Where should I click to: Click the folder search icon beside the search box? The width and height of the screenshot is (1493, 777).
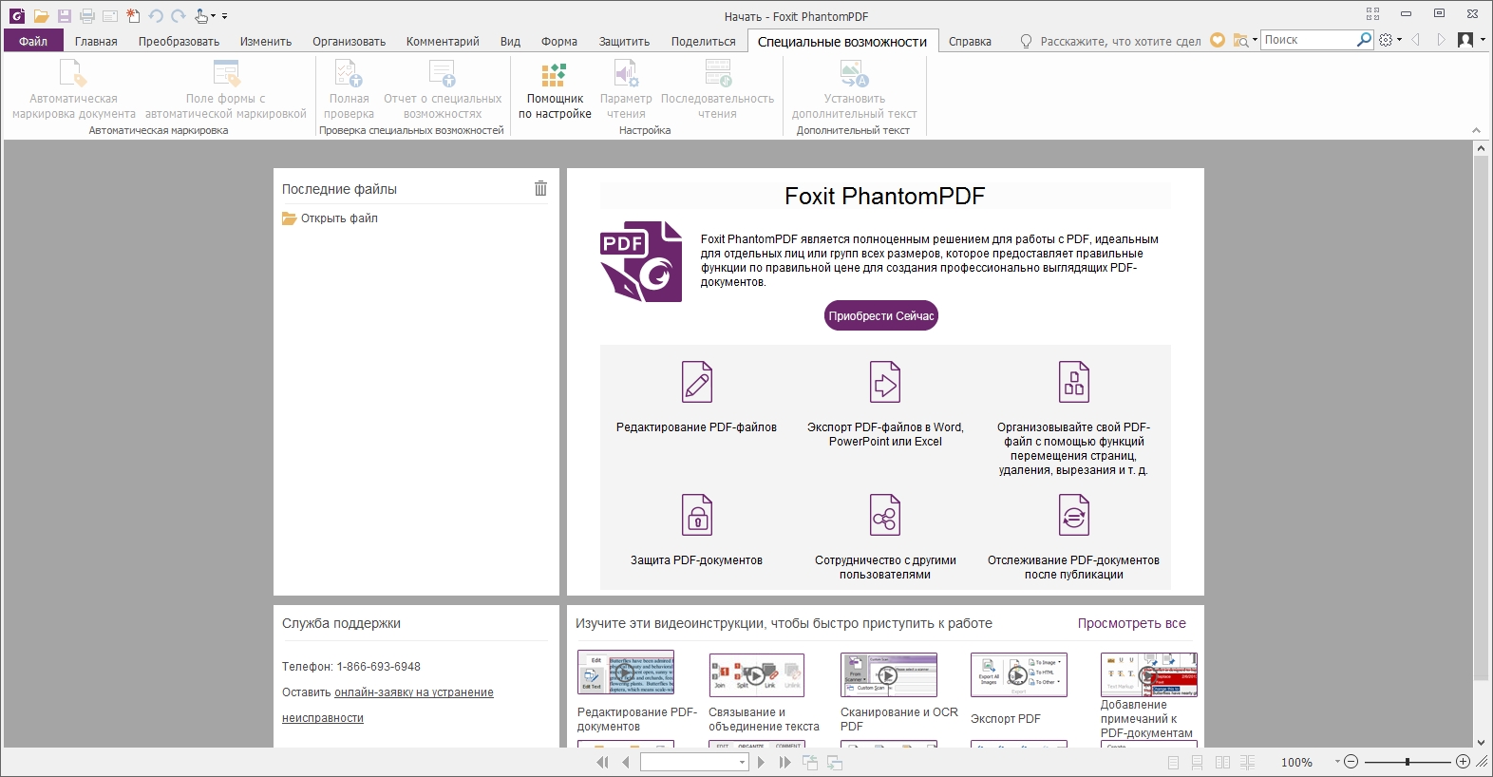[1240, 40]
